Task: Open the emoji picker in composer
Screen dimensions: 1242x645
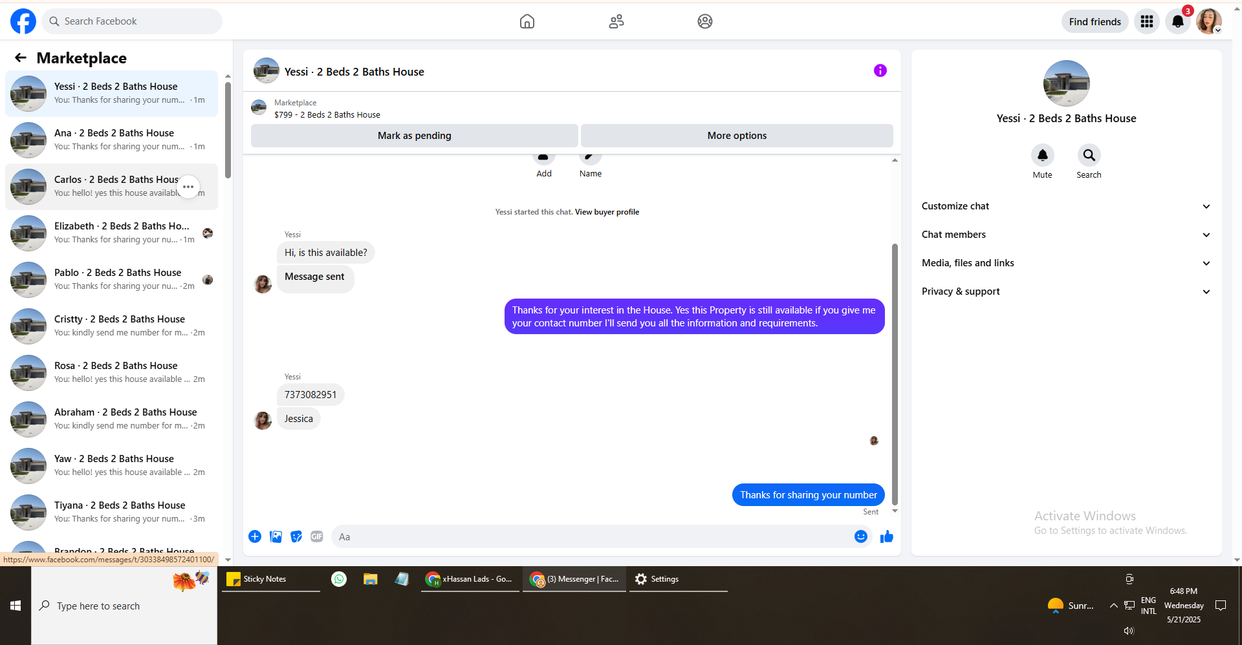Action: (861, 536)
